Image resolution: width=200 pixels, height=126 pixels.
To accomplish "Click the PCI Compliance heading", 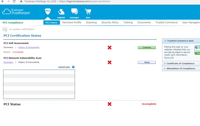I will tap(13, 23).
